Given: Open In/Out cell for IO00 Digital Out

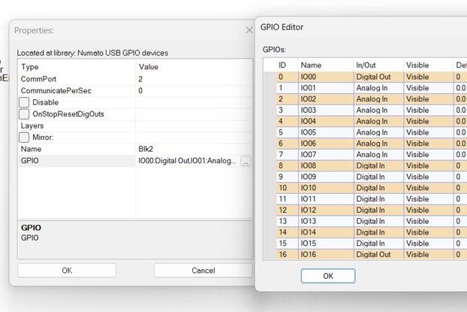Looking at the screenshot, I should pos(378,77).
